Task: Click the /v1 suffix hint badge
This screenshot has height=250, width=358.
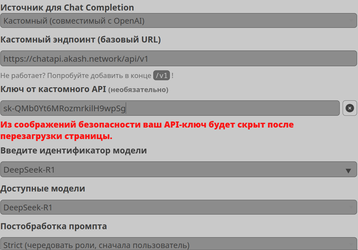Action: tap(162, 75)
